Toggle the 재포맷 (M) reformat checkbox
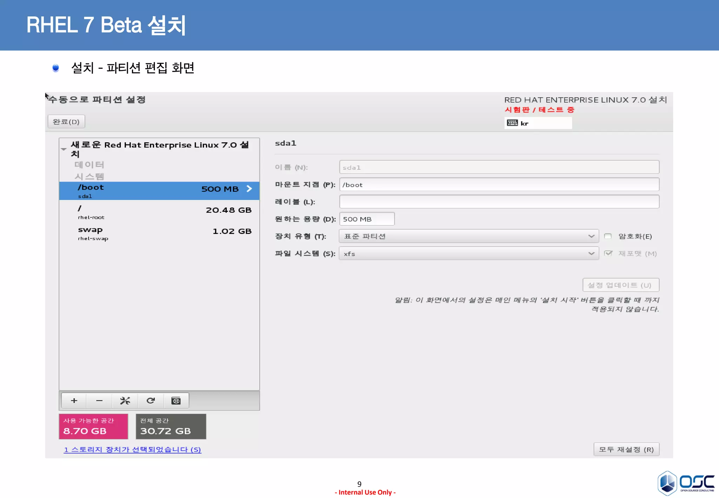Viewport: 719px width, 498px height. [x=608, y=254]
